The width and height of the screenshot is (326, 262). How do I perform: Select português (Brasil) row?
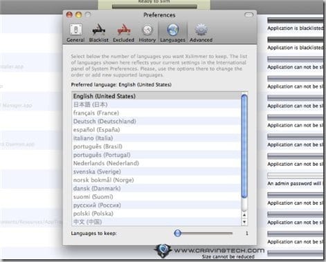tap(156, 147)
